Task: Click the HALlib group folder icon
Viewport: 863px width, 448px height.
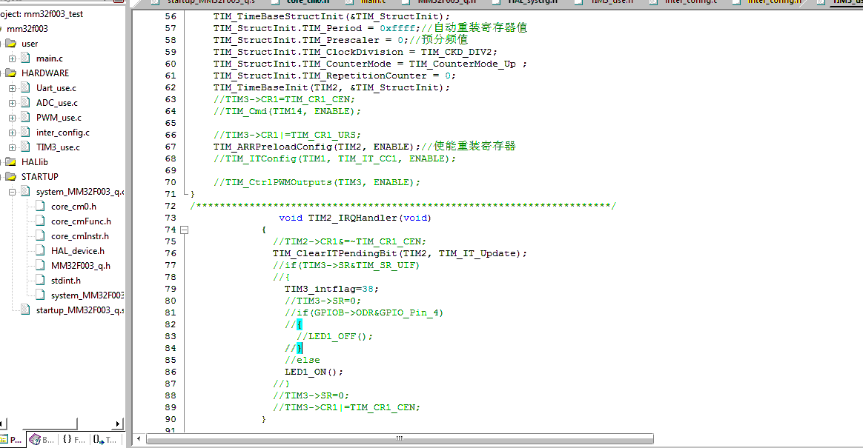Action: pyautogui.click(x=11, y=162)
